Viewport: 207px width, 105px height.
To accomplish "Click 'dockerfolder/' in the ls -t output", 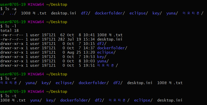I will (x=75, y=100).
